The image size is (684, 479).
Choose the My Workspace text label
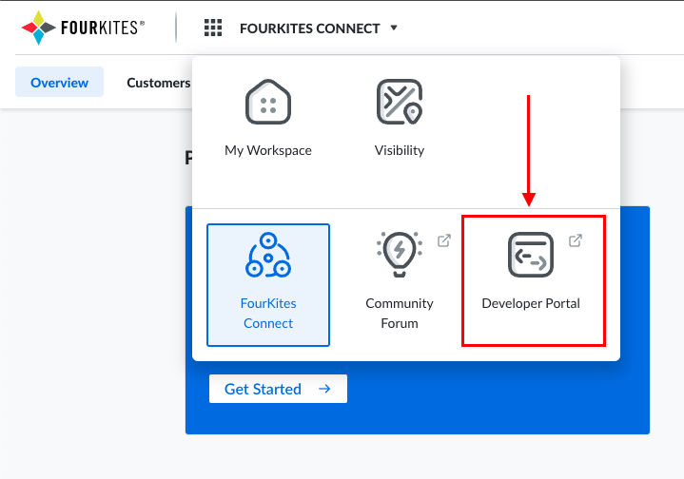pyautogui.click(x=268, y=150)
